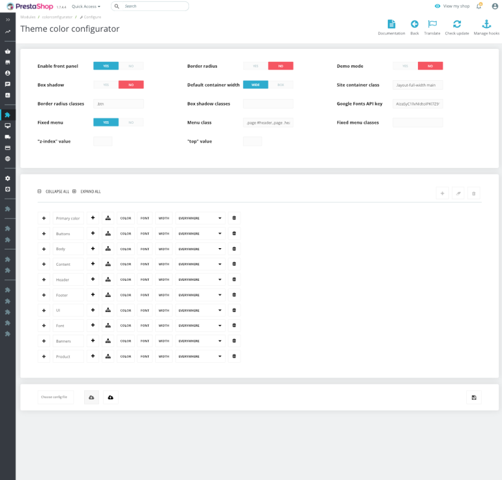The width and height of the screenshot is (502, 480).
Task: Click the Border radius classes field
Action: pyautogui.click(x=119, y=104)
